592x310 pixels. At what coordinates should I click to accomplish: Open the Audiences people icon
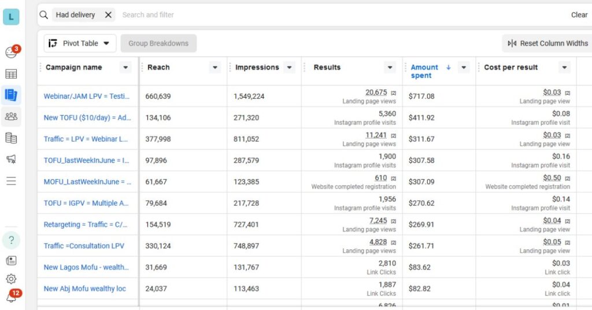[x=11, y=116]
